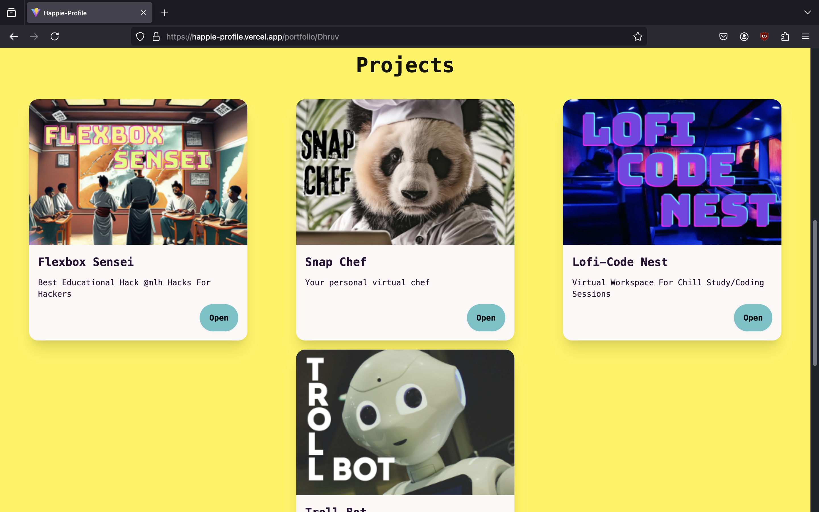This screenshot has width=819, height=512.
Task: Open Firefox View recent browsing icon
Action: click(11, 13)
